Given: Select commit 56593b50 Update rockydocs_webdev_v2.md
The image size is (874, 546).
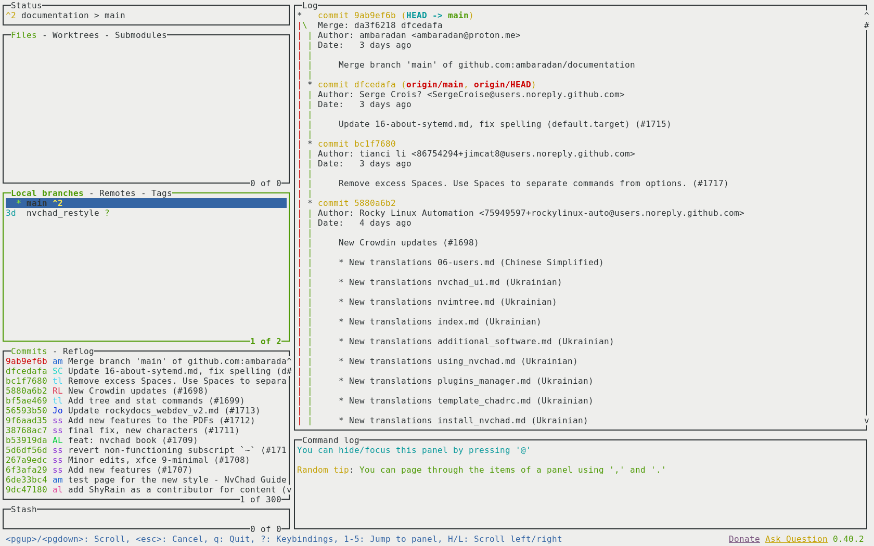Looking at the screenshot, I should 146,411.
